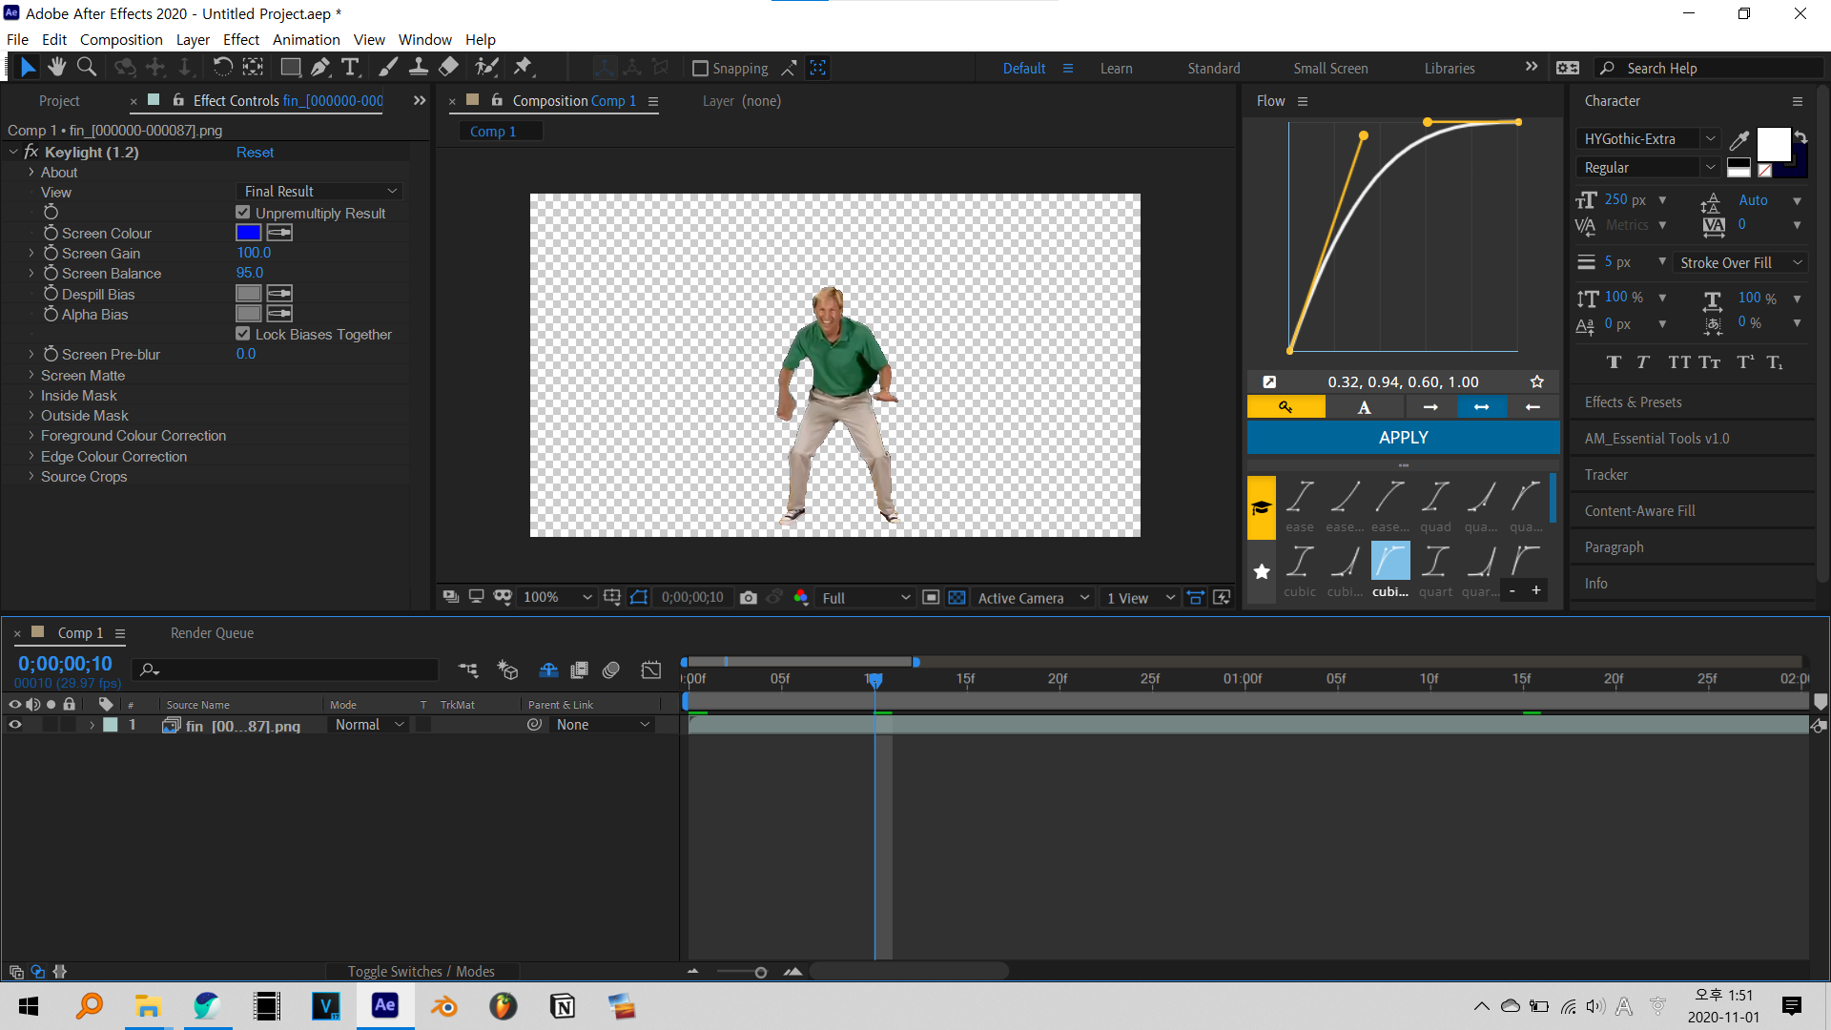Click the blue Screen Colour swatch
This screenshot has width=1831, height=1030.
(248, 233)
